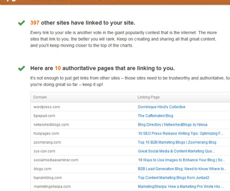Select the networkedblogs.com domain cell
Viewport: 230px width, 191px height.
click(51, 124)
